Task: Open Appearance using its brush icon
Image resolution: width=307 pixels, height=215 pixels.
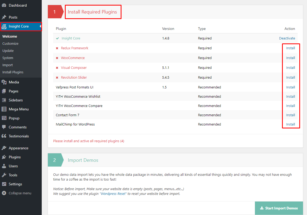Action: (x=5, y=148)
